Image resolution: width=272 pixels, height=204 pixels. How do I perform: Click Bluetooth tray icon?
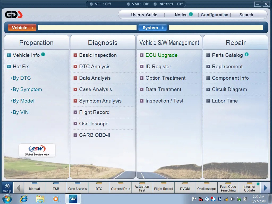coord(220,199)
